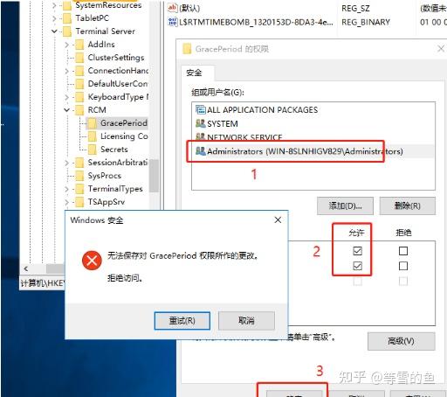The image size is (447, 397).
Task: Click the SystemResources folder icon
Action: pyautogui.click(x=67, y=5)
